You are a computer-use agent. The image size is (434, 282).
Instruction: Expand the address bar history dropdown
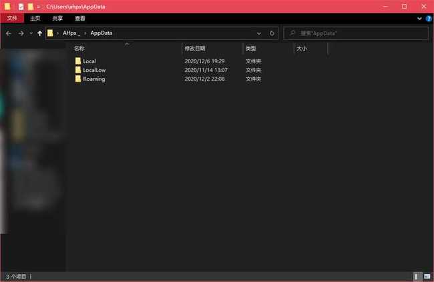259,33
